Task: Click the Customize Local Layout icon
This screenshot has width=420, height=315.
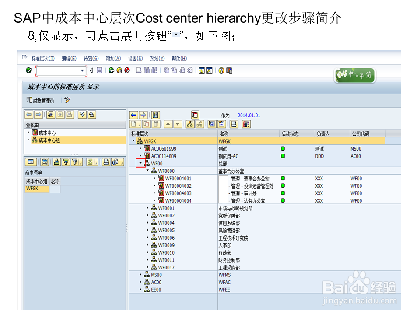Action: [229, 70]
